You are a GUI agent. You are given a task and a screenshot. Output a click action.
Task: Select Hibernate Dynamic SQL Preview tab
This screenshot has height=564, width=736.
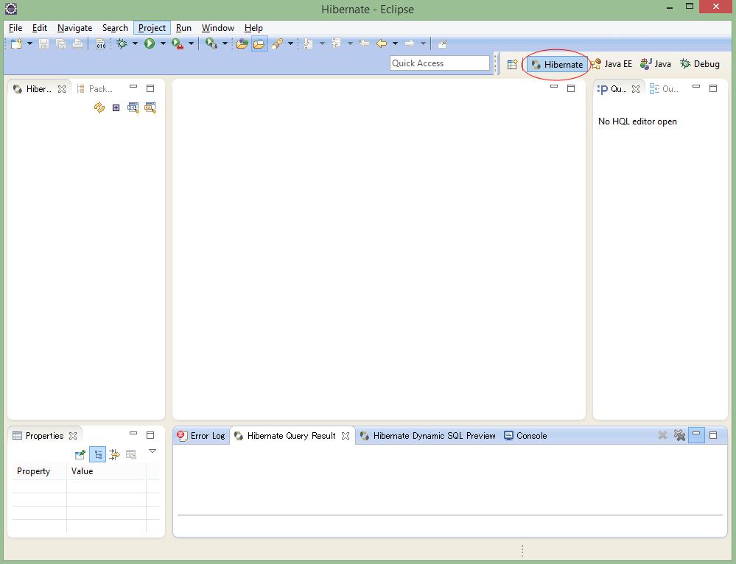point(427,435)
